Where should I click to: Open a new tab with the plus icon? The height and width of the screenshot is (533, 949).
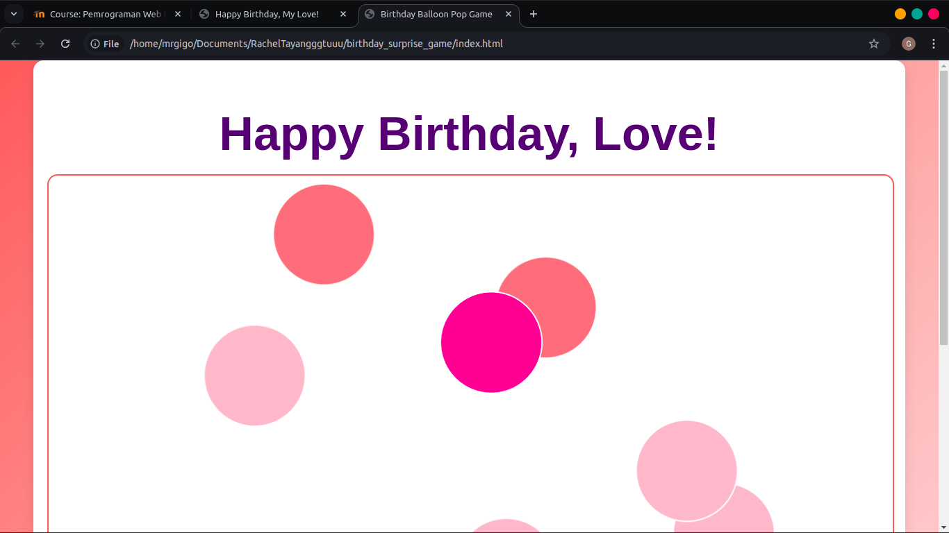click(x=534, y=14)
